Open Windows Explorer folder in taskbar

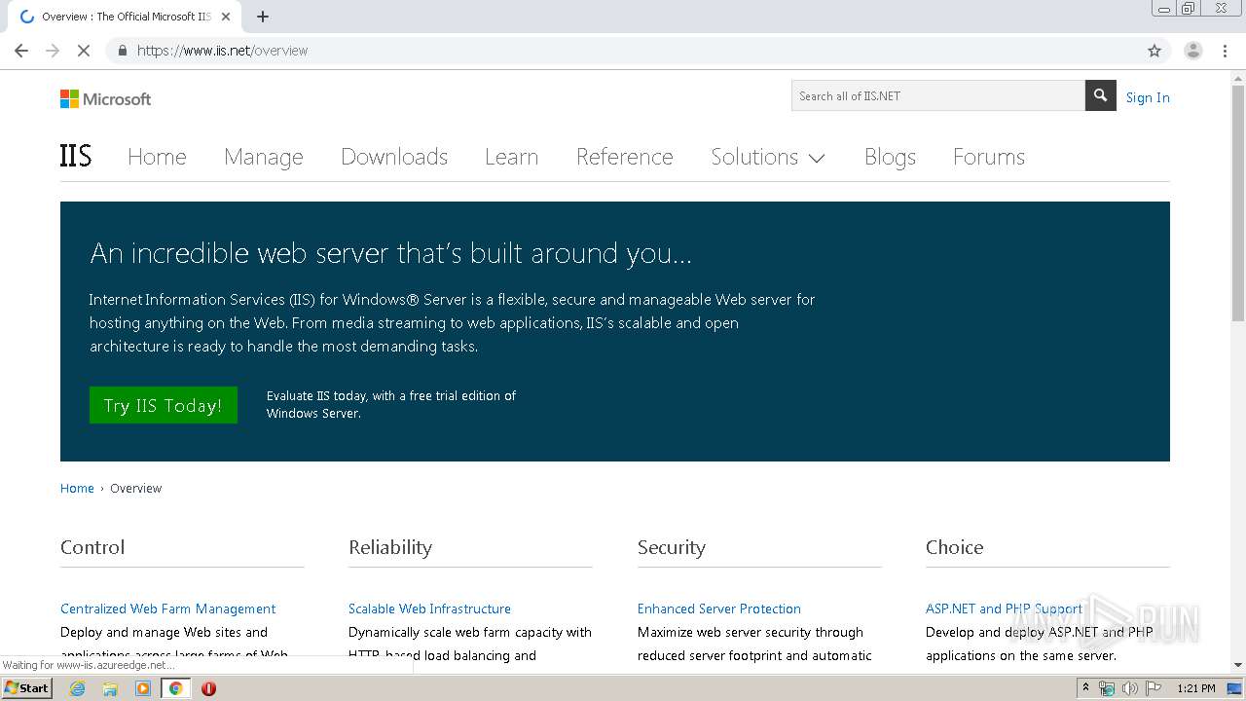coord(110,688)
